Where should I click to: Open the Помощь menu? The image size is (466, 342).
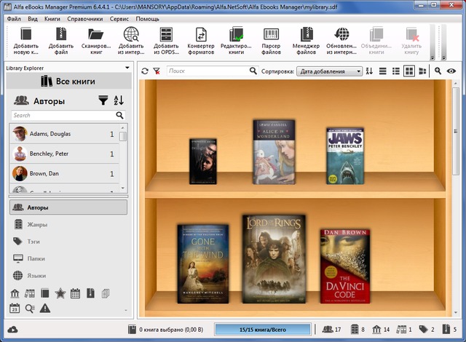point(147,19)
